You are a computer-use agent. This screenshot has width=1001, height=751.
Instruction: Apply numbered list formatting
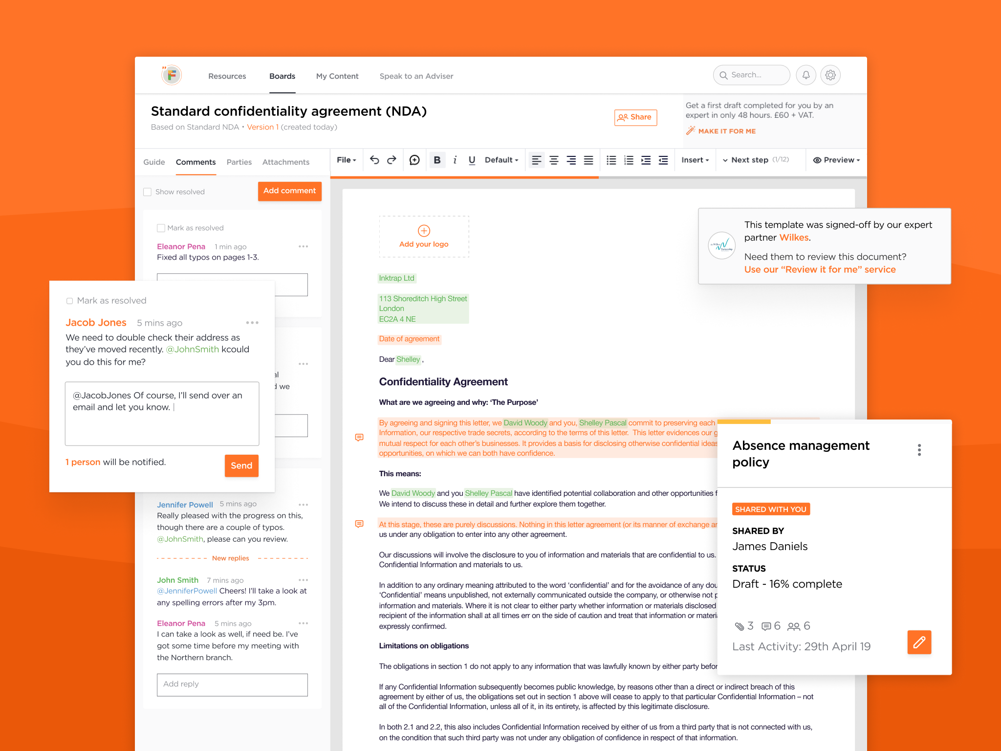click(629, 160)
